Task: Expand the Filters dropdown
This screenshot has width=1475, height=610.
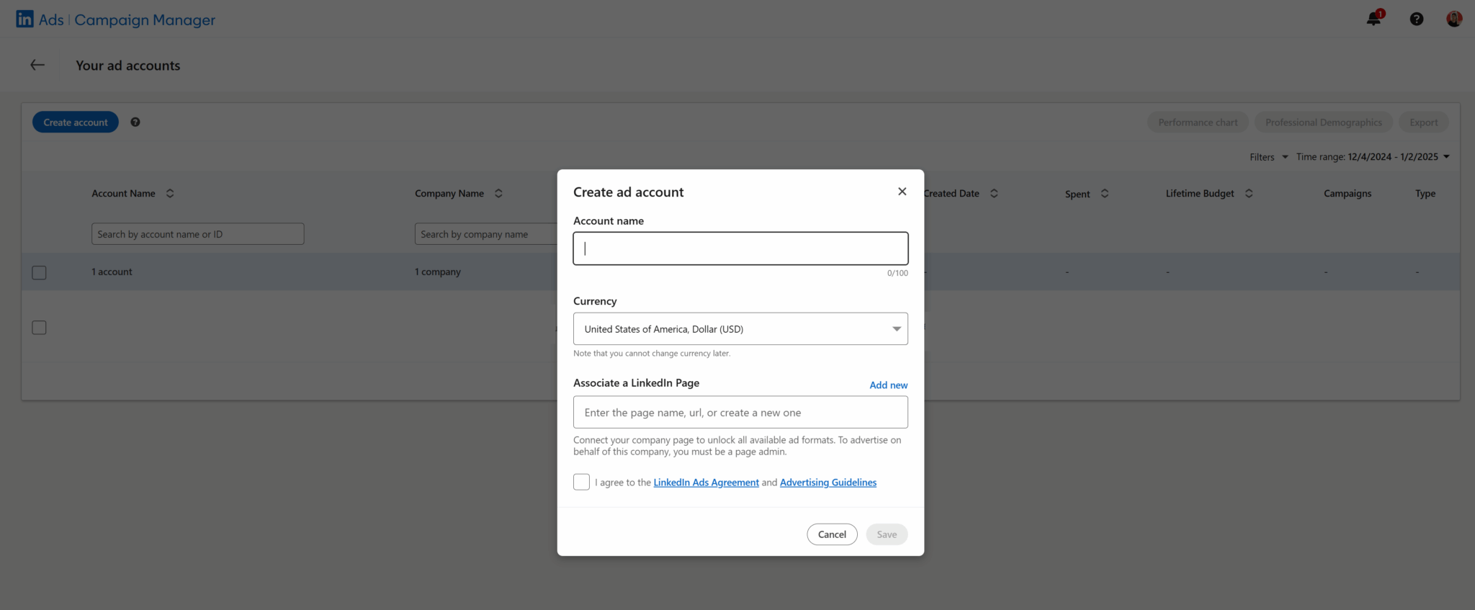Action: click(x=1268, y=157)
